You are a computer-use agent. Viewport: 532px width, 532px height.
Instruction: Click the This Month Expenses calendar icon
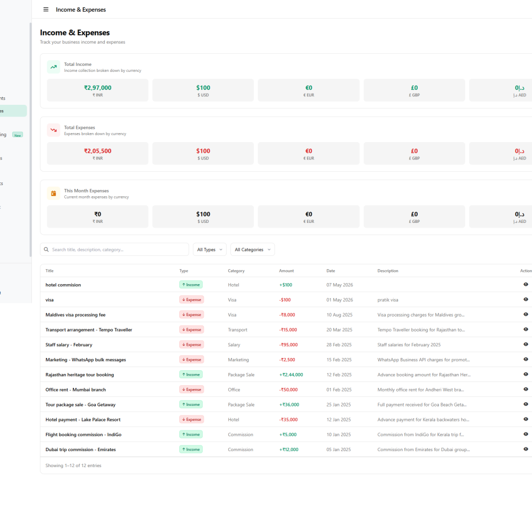pos(54,194)
